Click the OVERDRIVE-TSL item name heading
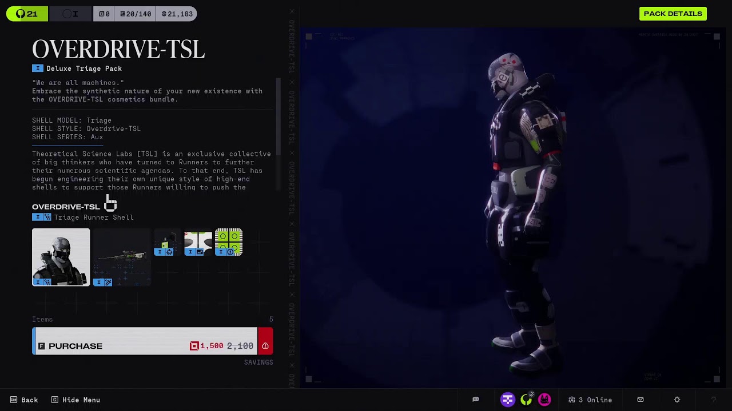The height and width of the screenshot is (411, 732). (x=66, y=207)
